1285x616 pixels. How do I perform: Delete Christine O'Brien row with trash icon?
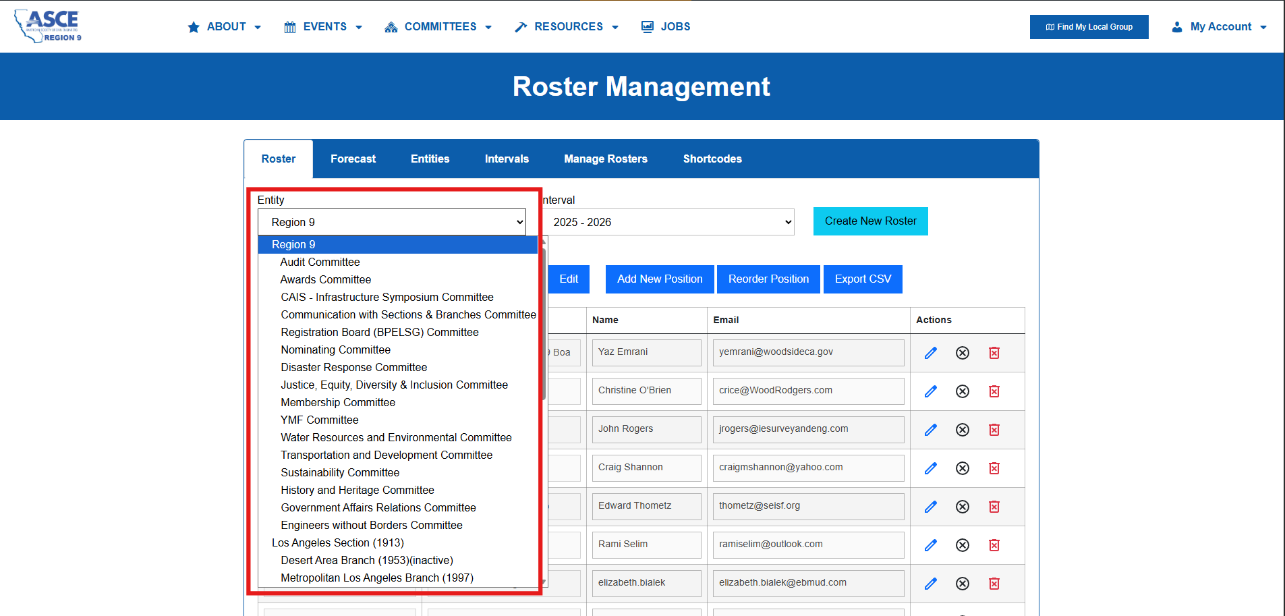(x=994, y=391)
